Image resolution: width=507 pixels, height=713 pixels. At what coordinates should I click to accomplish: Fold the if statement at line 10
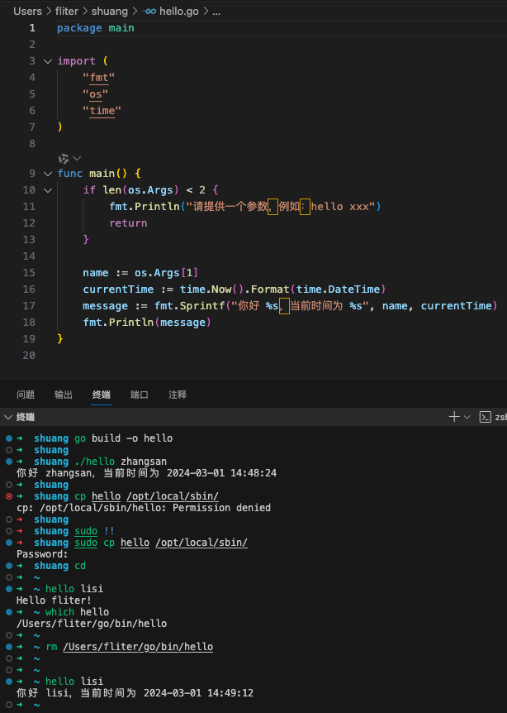(47, 190)
